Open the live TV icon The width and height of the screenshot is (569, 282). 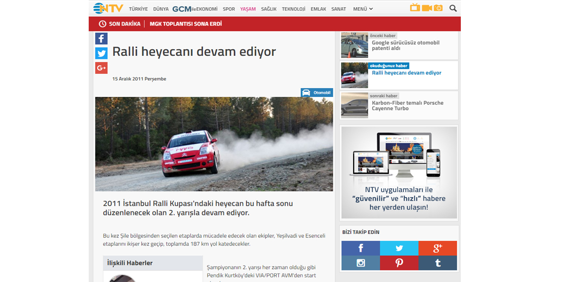[415, 8]
